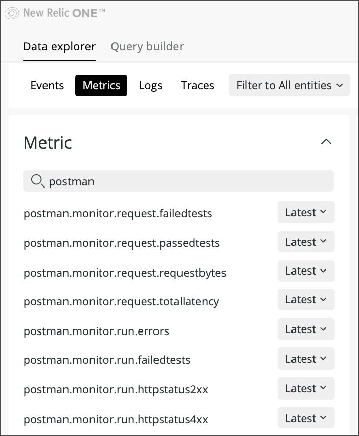Image resolution: width=359 pixels, height=436 pixels.
Task: Select the Metrics data type
Action: (x=101, y=86)
